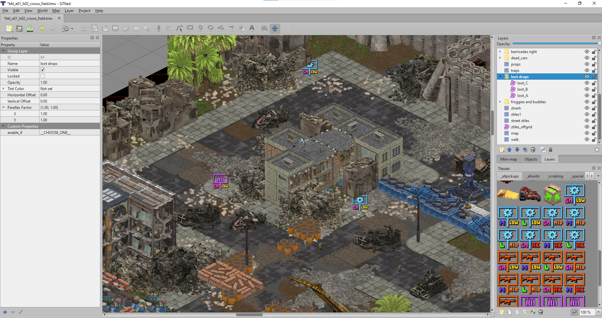Activate the Move Layers tool
This screenshot has height=318, width=602.
[x=275, y=29]
